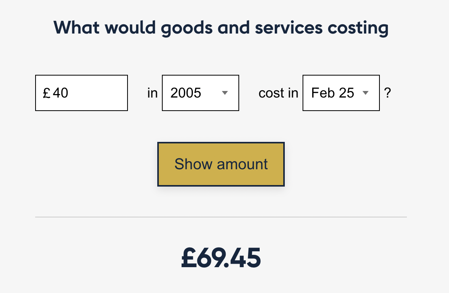Open the 2005 start year dropdown
449x293 pixels.
coord(200,93)
